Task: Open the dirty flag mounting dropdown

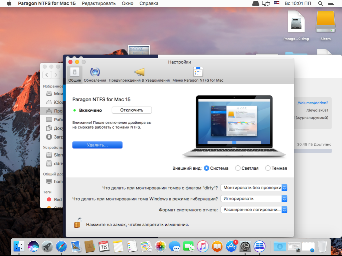Action: pos(254,188)
